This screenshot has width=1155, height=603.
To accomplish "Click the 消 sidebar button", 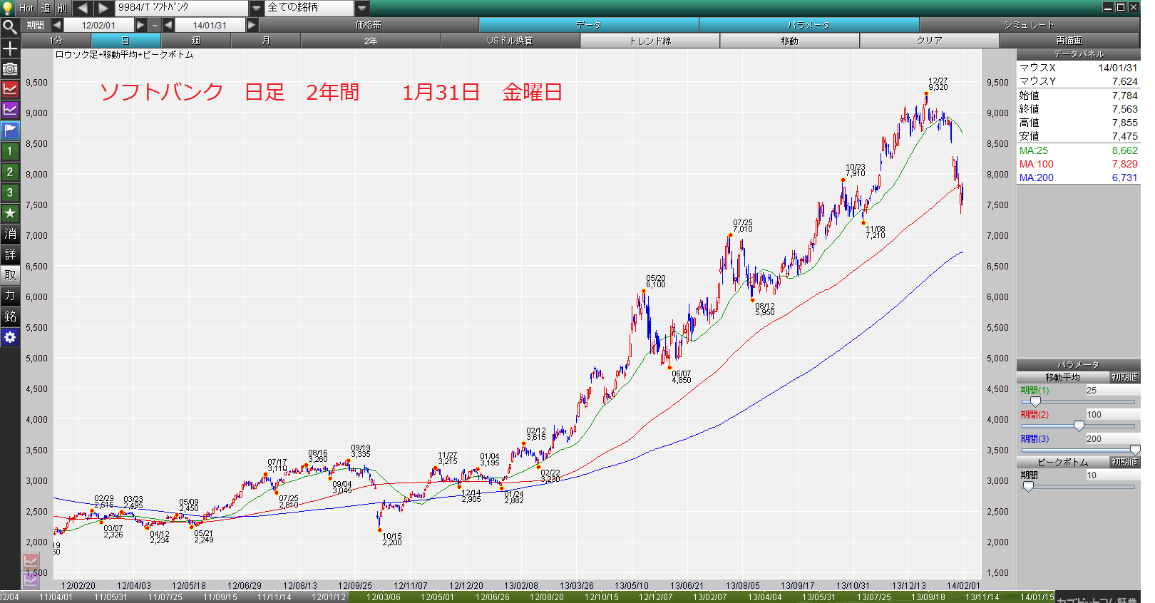I will (10, 234).
